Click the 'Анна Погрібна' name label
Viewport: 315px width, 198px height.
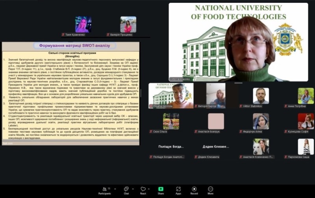[297, 106]
